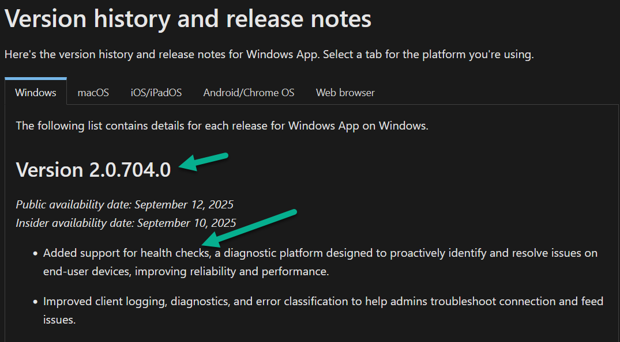Click the "Version history and release notes" title

188,19
